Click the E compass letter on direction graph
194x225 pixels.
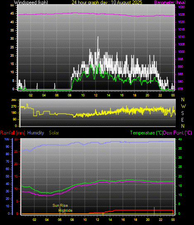tap(182, 120)
